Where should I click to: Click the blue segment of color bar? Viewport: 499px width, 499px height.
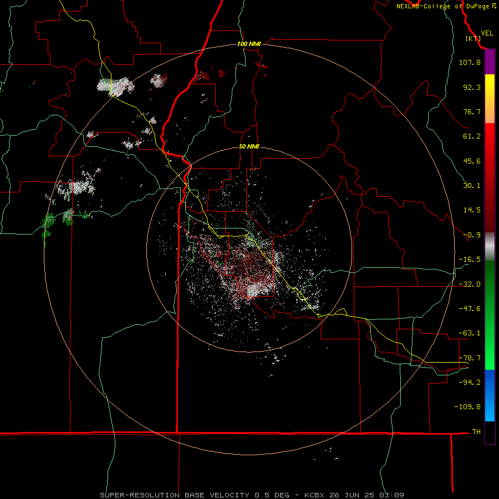click(490, 395)
